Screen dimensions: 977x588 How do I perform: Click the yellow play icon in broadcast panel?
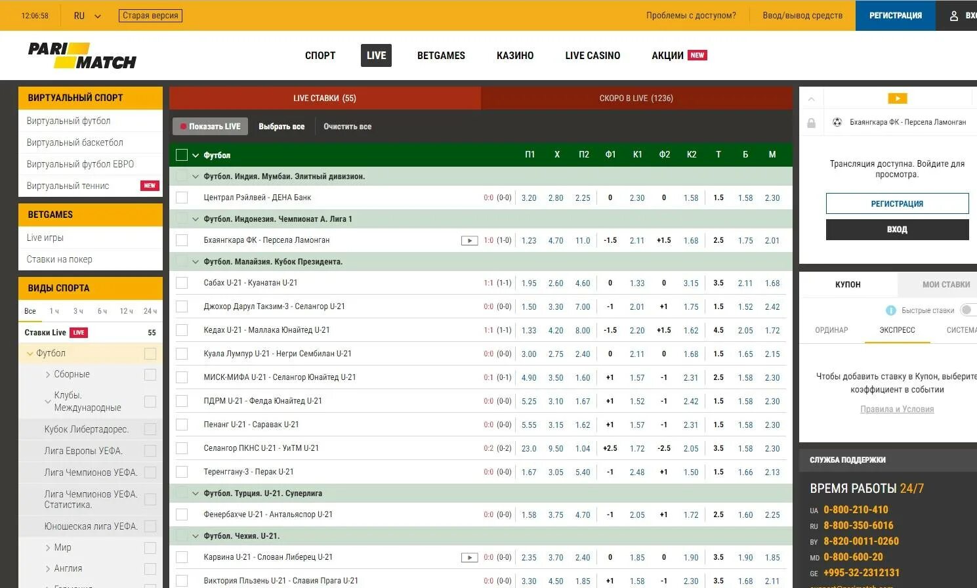click(x=897, y=98)
